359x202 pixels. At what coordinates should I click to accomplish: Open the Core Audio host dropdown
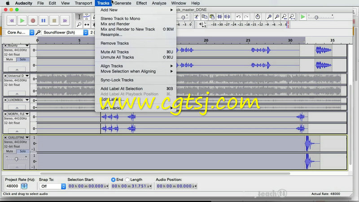pos(20,32)
